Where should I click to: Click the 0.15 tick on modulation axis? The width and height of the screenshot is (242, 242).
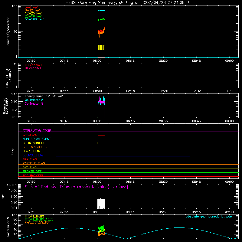[x=14, y=94]
